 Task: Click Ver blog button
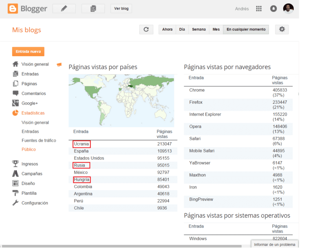pyautogui.click(x=121, y=9)
